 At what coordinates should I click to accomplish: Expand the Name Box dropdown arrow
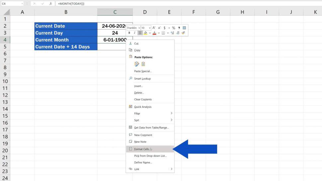tap(22, 3)
